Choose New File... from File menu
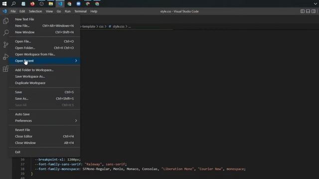The image size is (319, 179). click(44, 26)
